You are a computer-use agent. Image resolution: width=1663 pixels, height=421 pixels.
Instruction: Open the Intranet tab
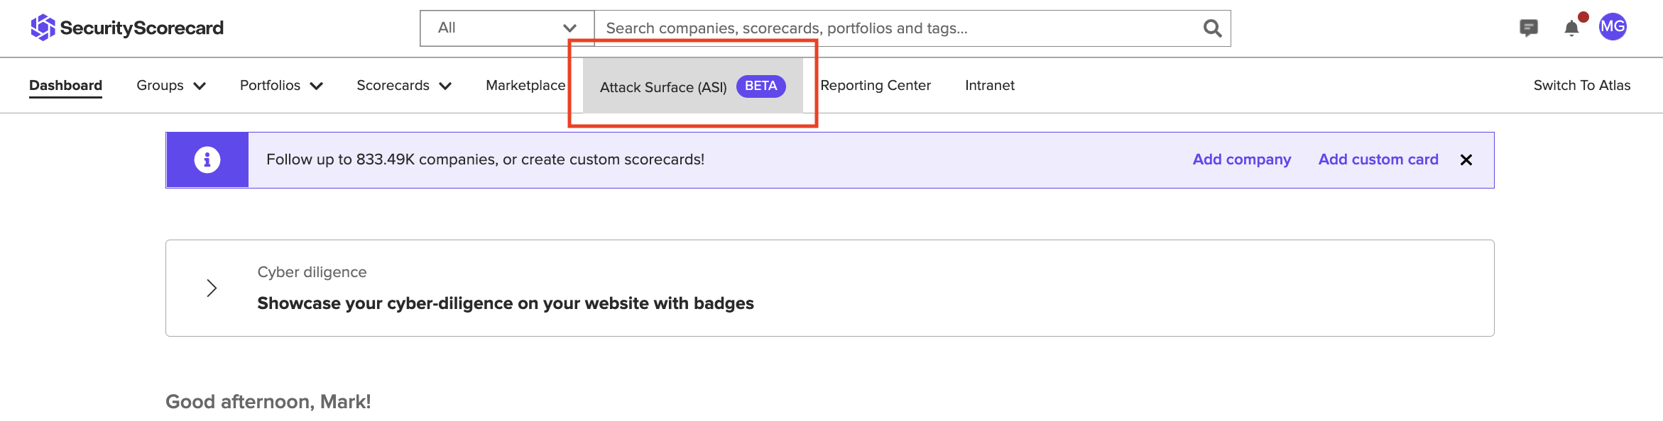point(989,86)
